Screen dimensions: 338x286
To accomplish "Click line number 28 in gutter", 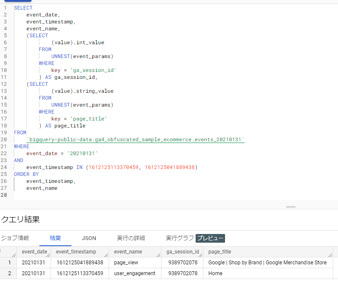I will [x=4, y=195].
